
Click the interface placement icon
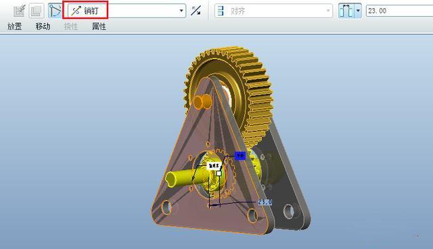point(36,11)
